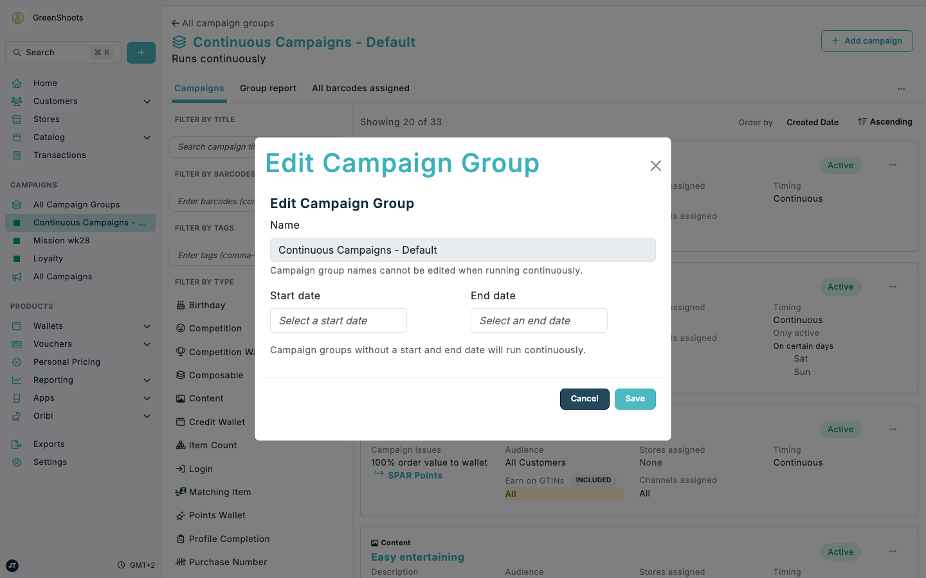Toggle Ascending sort order
The height and width of the screenshot is (578, 926).
885,121
